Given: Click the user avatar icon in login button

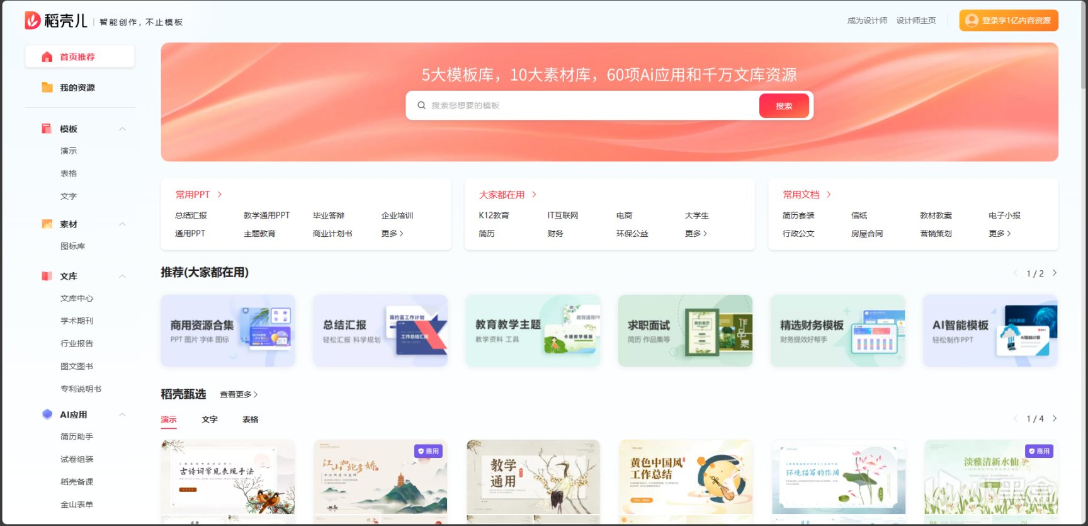Looking at the screenshot, I should [x=972, y=21].
